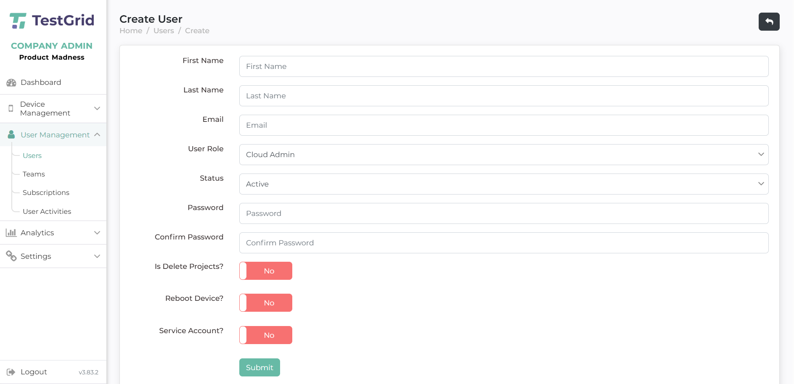
Task: Turn on the Service Account switch
Action: click(265, 335)
